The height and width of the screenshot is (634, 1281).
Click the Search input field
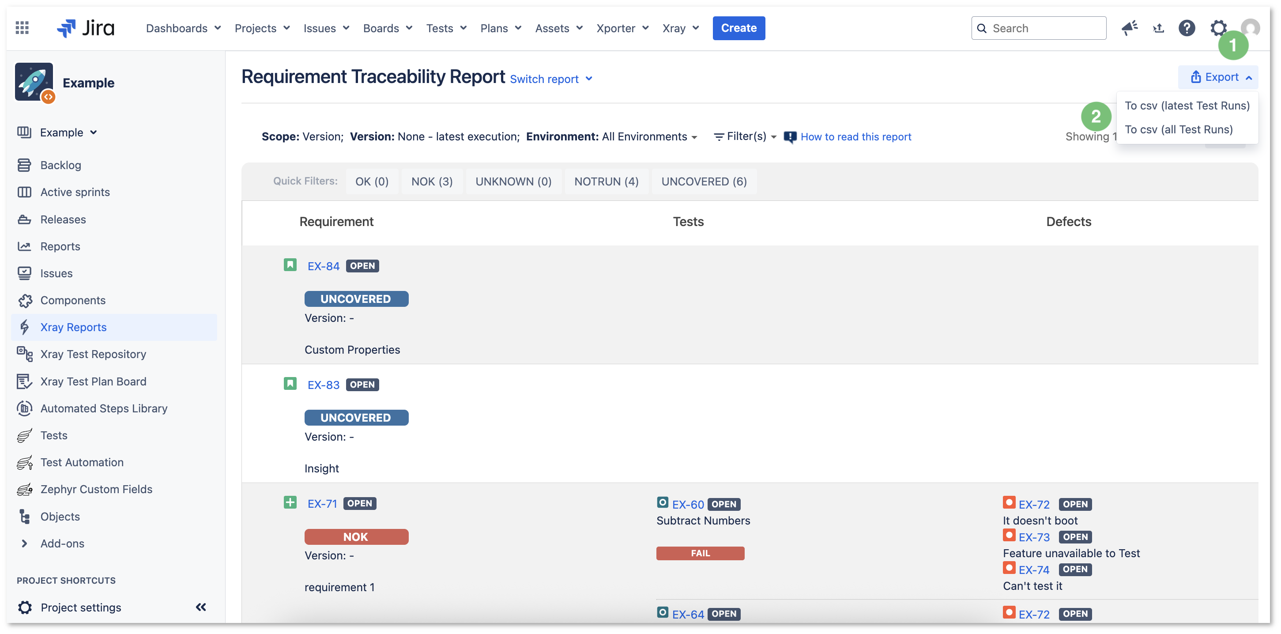coord(1038,28)
